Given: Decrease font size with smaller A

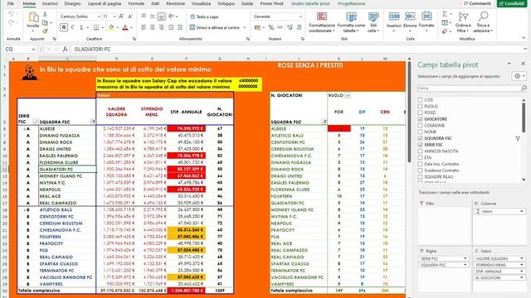Looking at the screenshot, I should pos(130,17).
